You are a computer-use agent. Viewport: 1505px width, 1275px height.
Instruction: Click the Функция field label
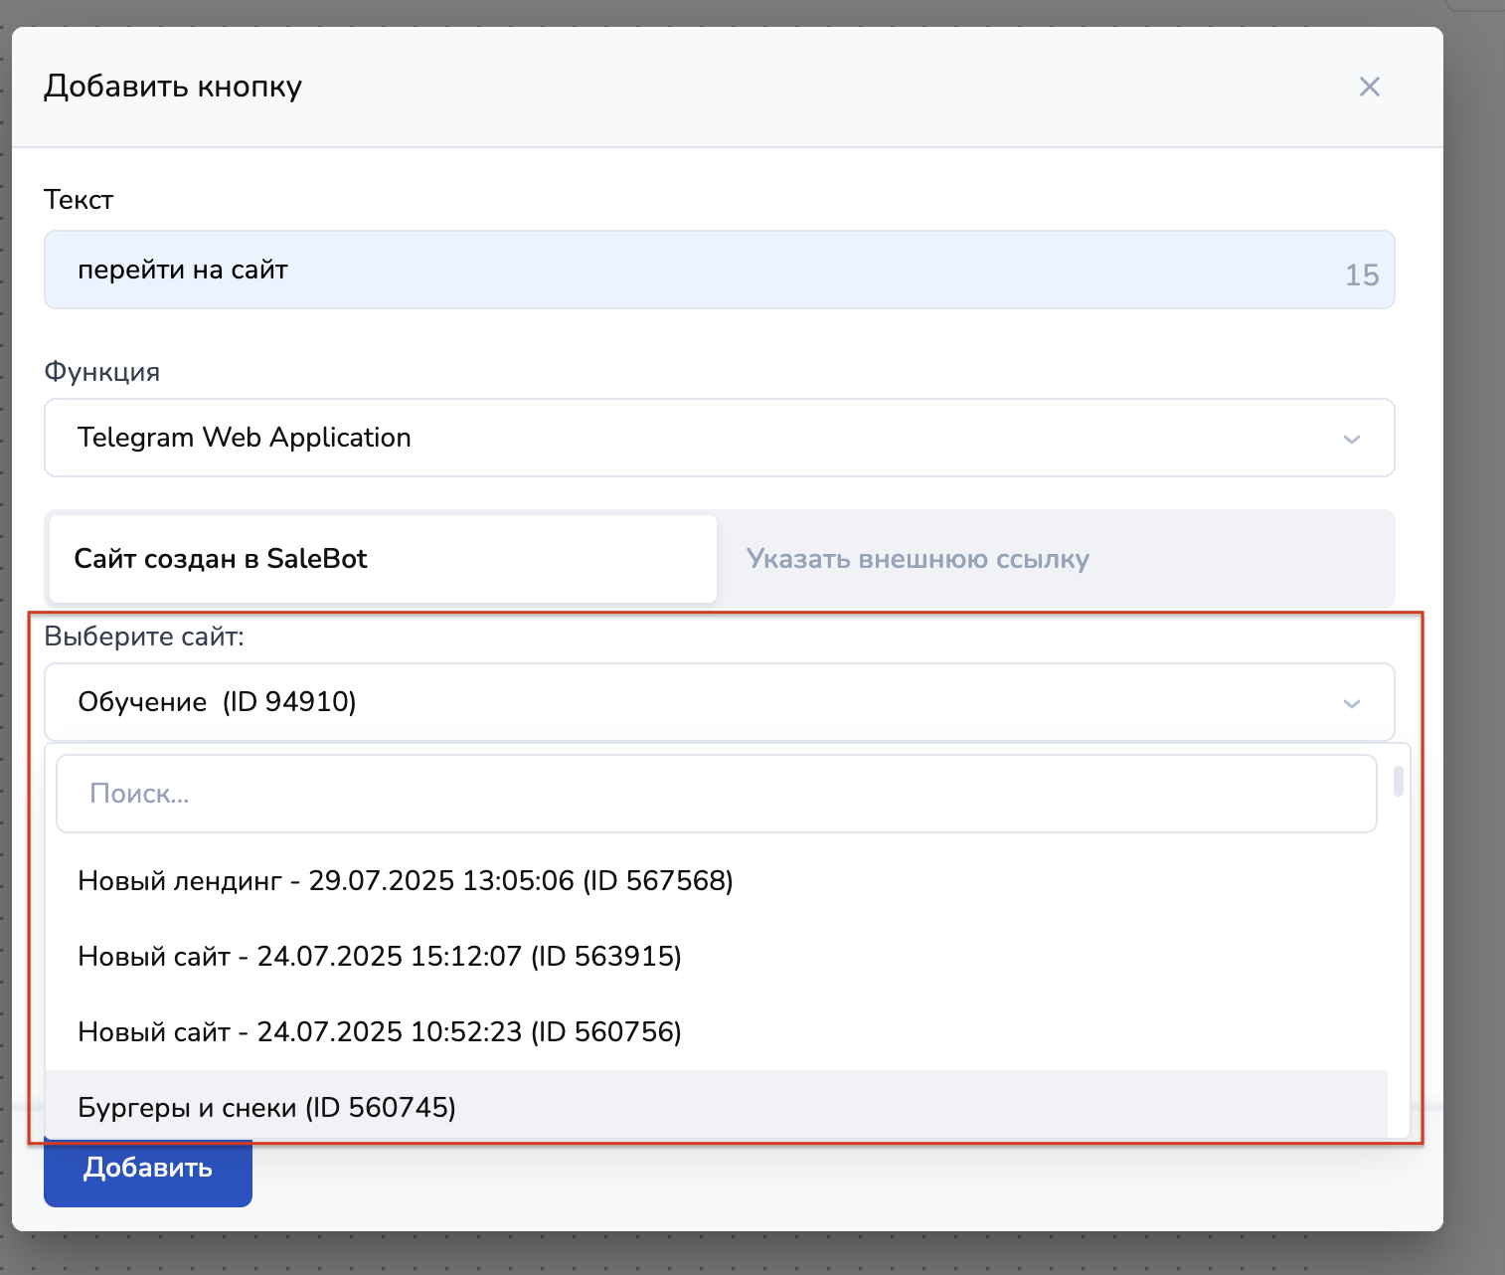[101, 372]
